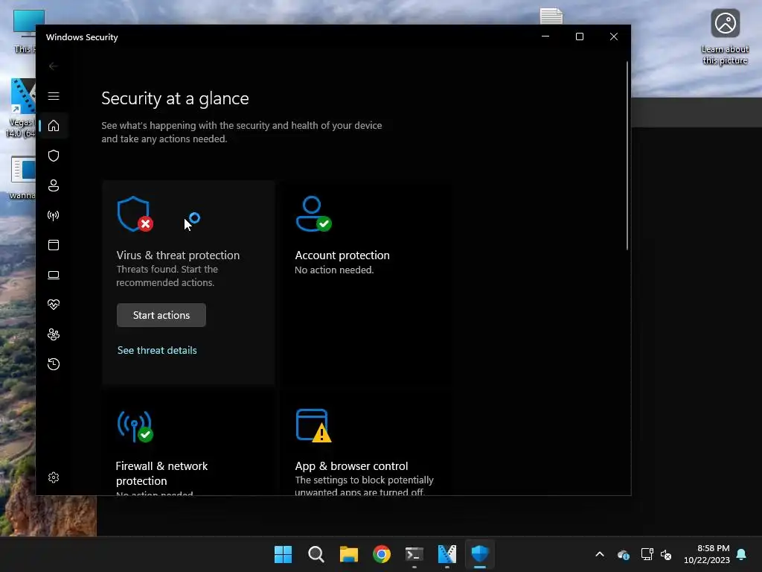
Task: Click the muted volume tray icon
Action: 666,554
